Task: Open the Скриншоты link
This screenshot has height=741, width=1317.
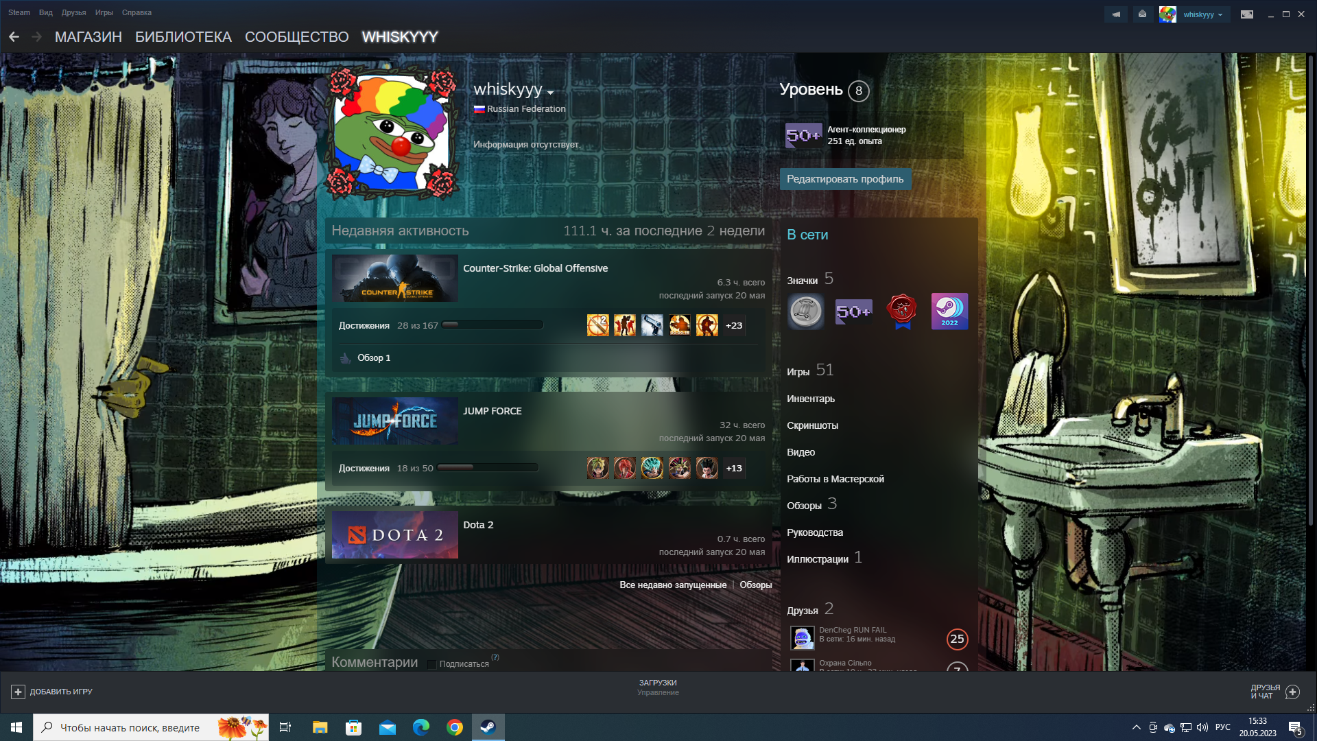Action: tap(813, 425)
